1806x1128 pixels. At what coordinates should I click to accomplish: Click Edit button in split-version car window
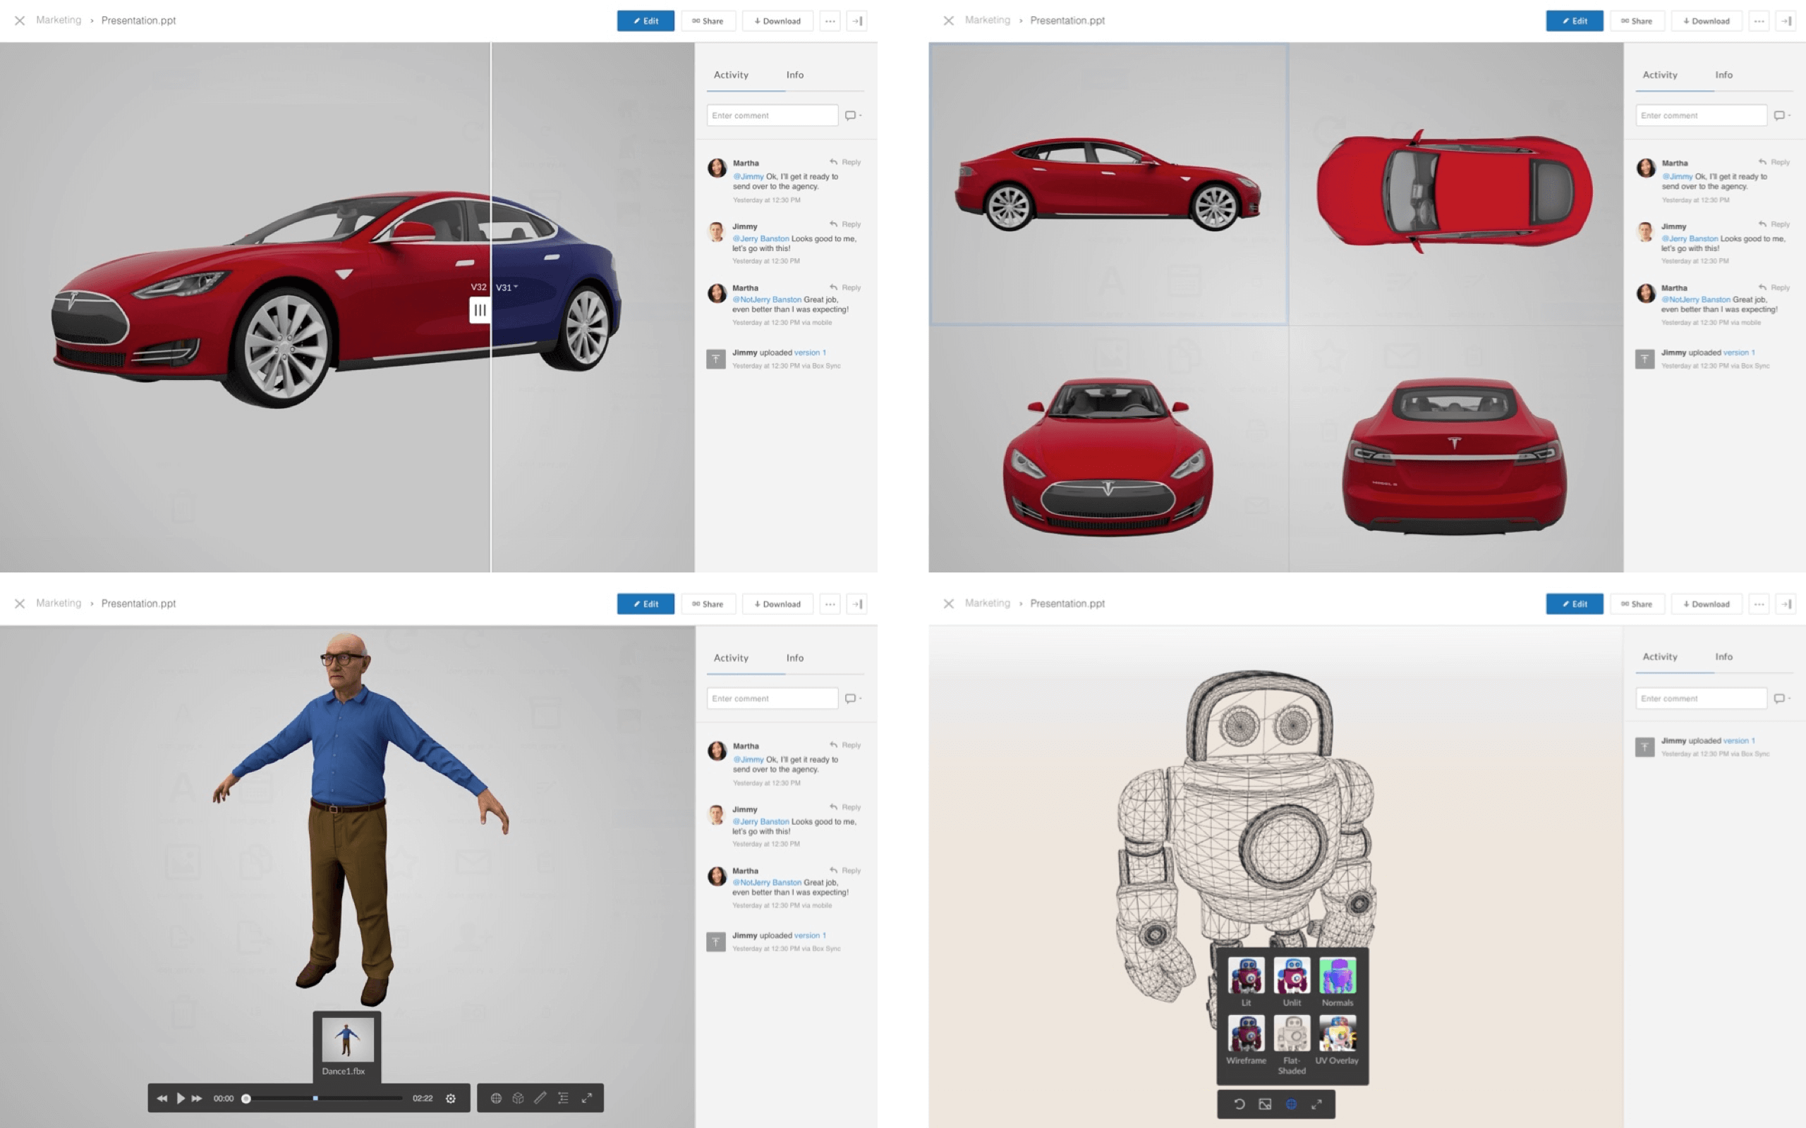[646, 21]
